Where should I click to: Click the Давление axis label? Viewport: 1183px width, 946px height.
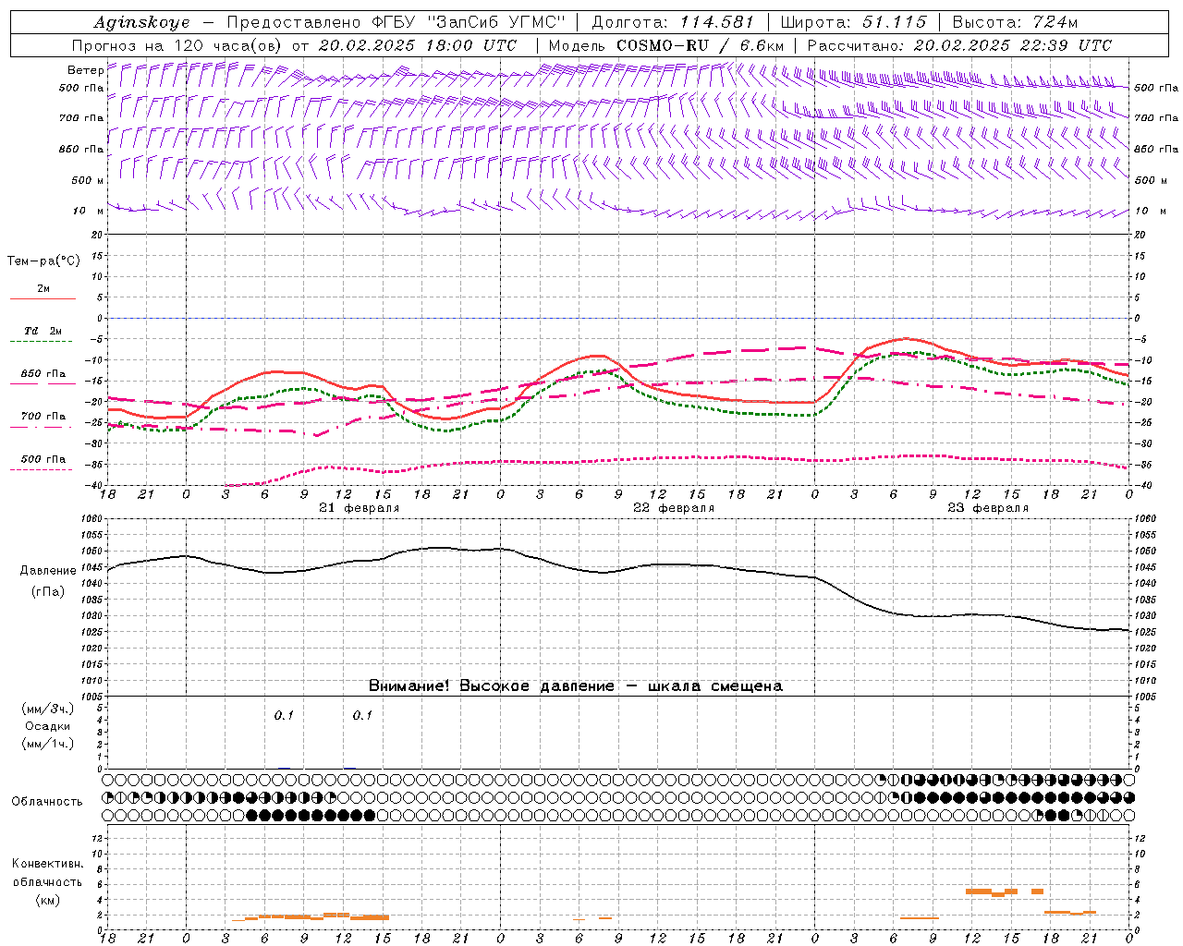pos(47,571)
